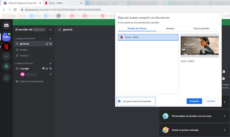
Task: Edit general channel settings gear
Action: (51, 44)
